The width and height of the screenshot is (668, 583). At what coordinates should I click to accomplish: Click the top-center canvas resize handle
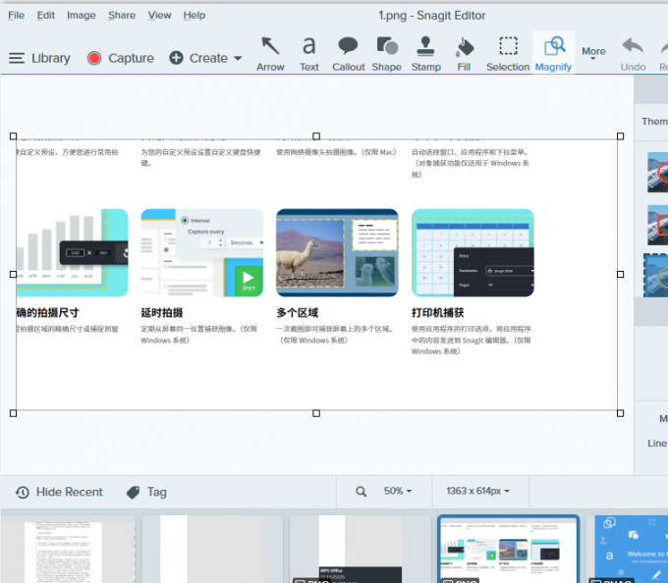(316, 136)
